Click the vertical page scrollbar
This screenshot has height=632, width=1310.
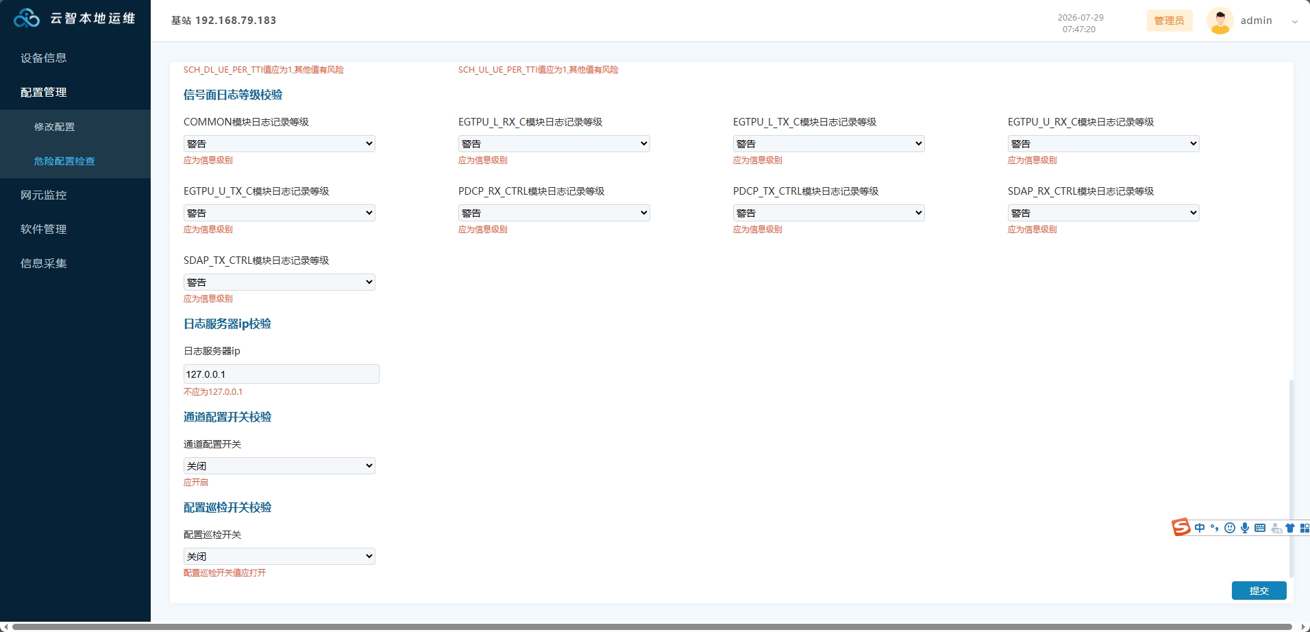tap(1291, 478)
